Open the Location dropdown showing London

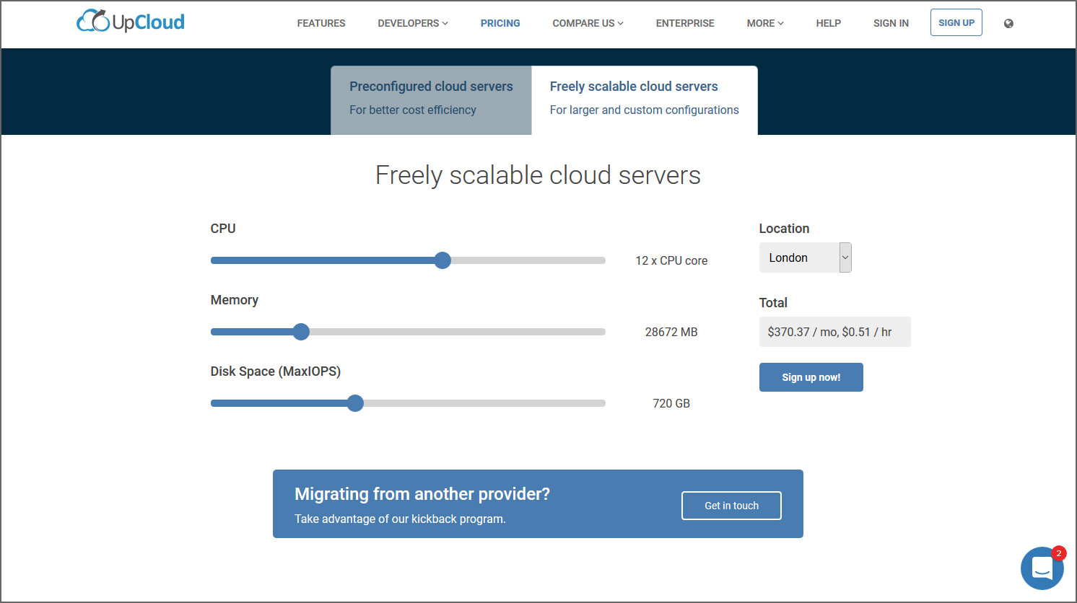point(806,258)
